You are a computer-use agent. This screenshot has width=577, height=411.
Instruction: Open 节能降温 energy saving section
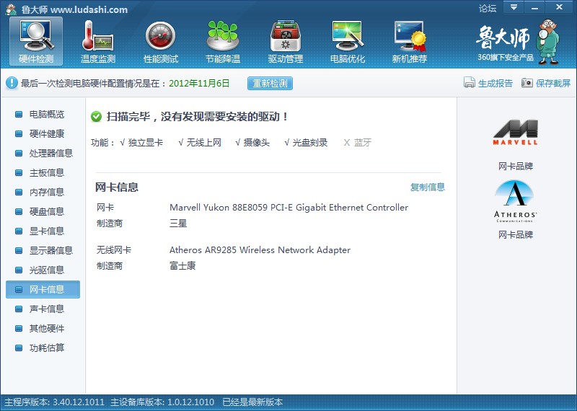click(x=223, y=41)
